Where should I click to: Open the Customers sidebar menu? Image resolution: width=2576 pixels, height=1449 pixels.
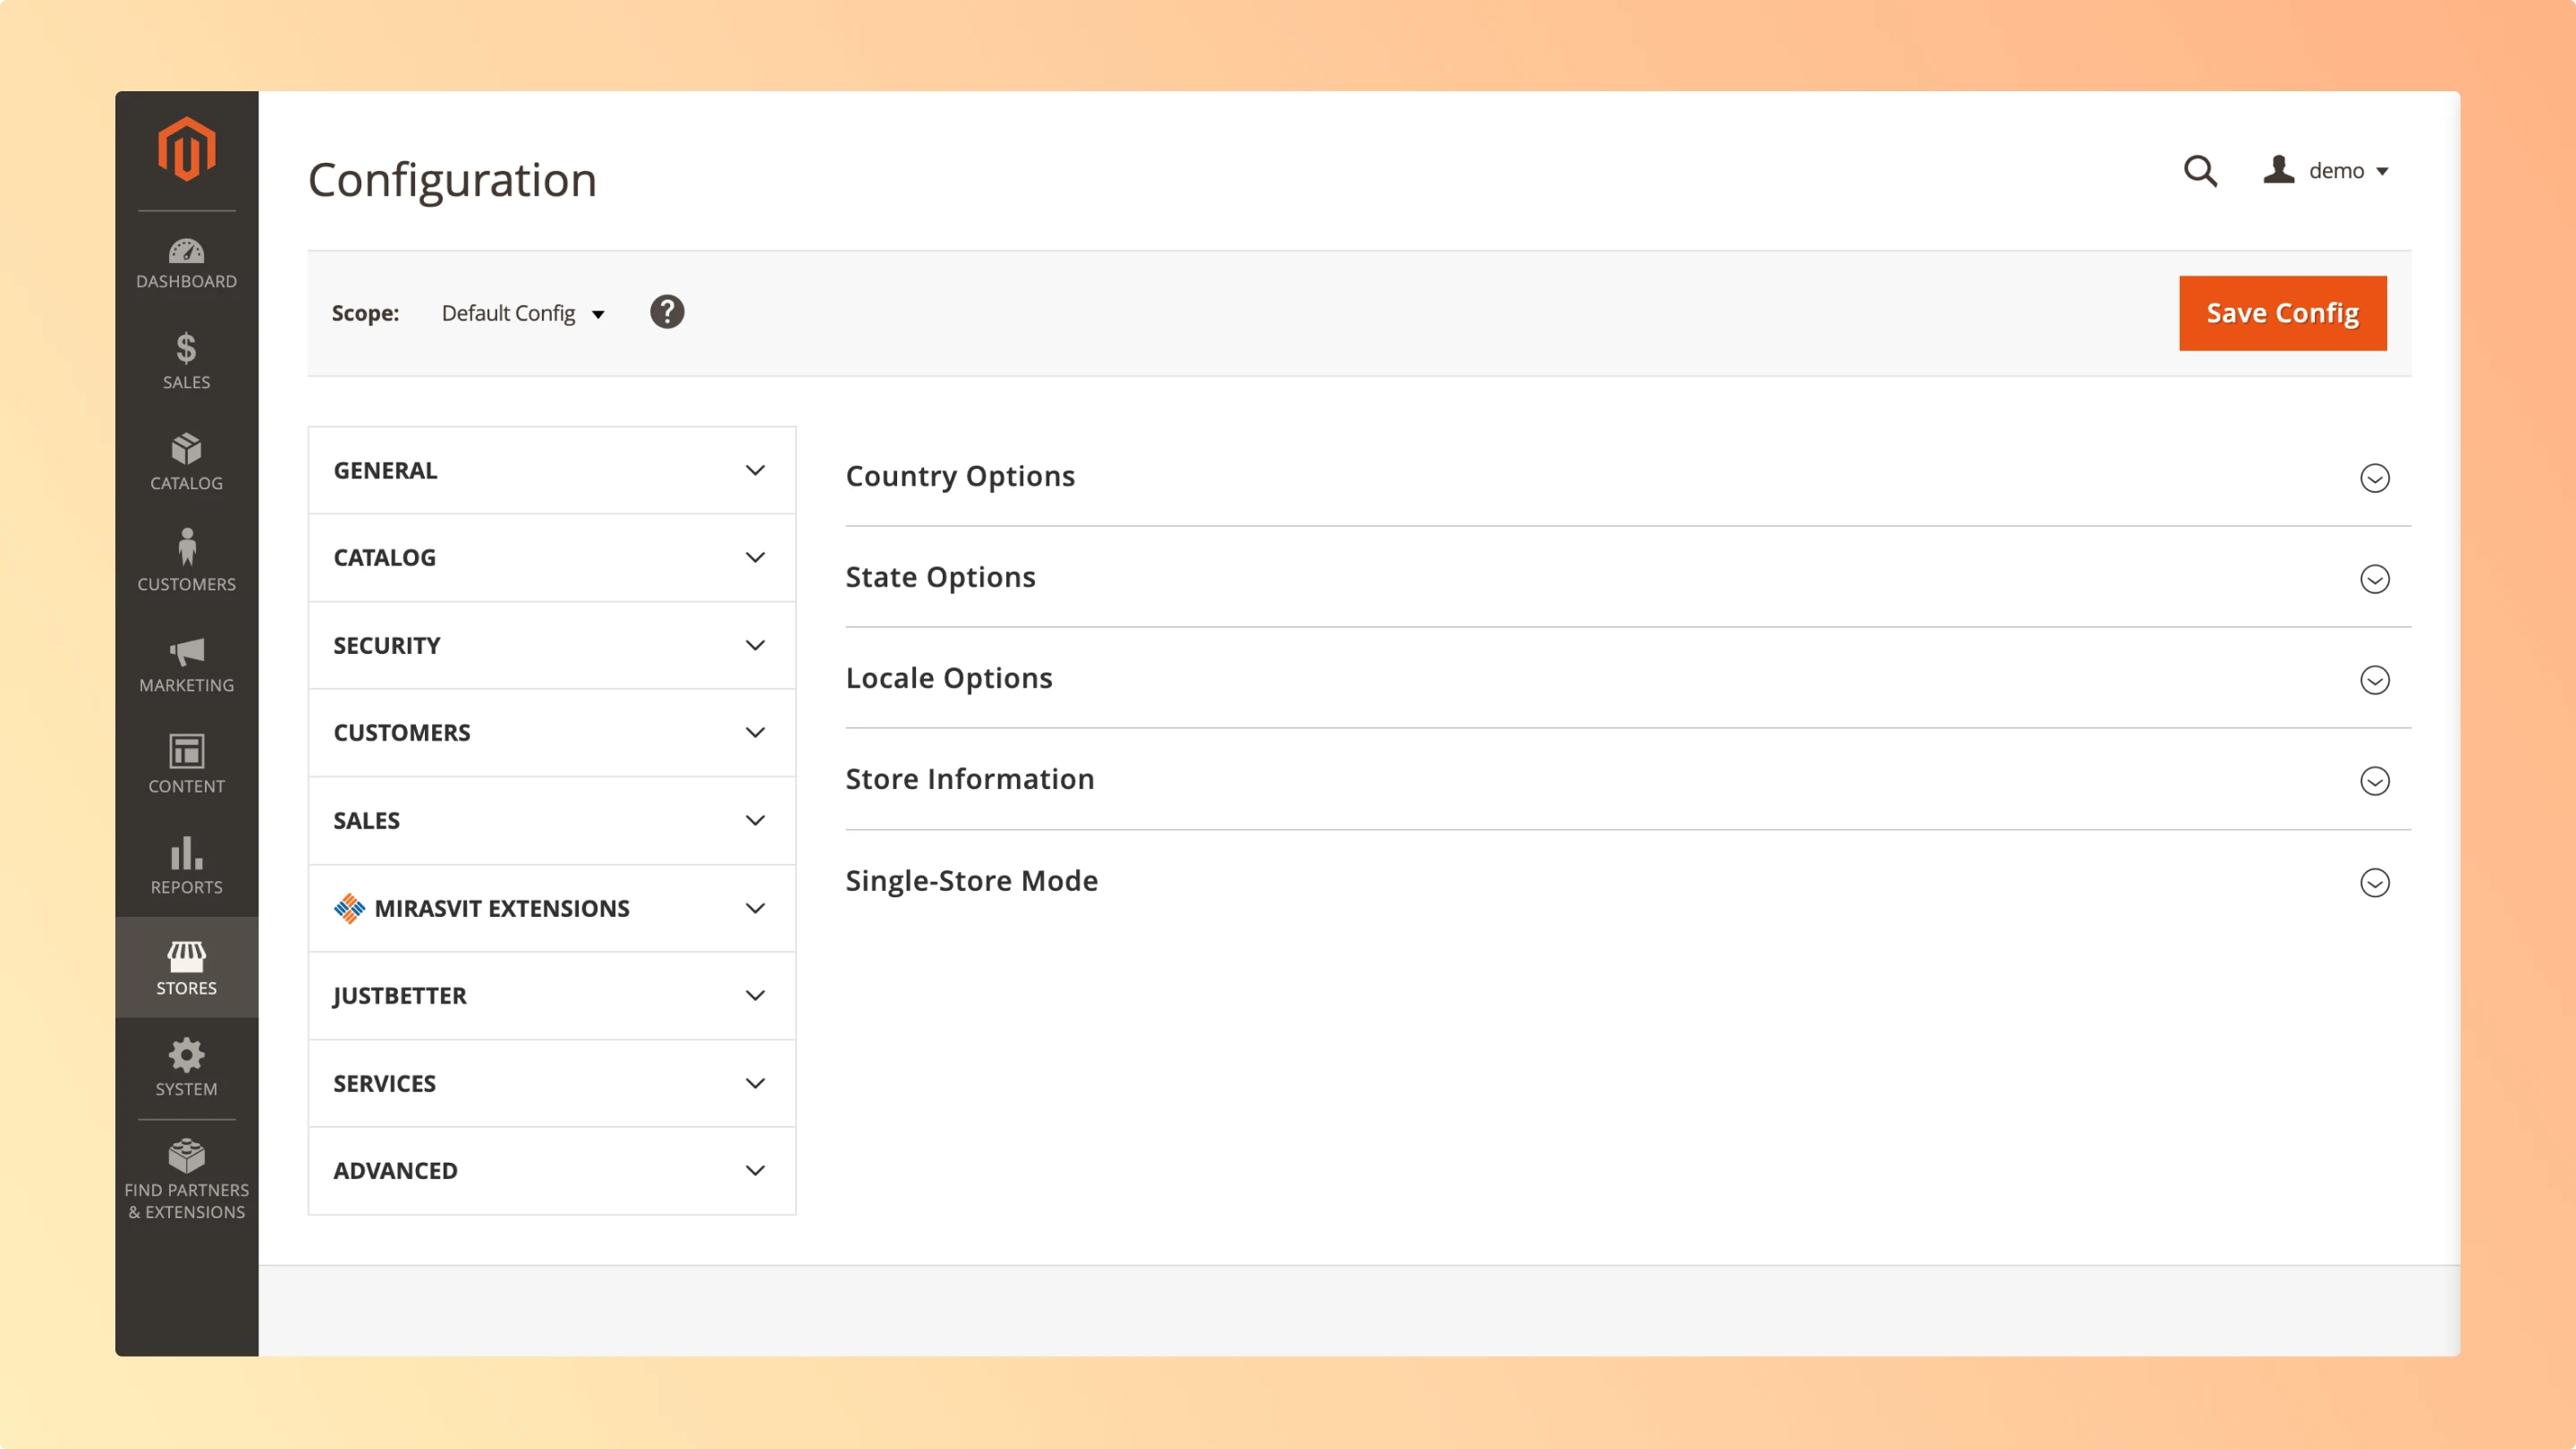(x=186, y=563)
